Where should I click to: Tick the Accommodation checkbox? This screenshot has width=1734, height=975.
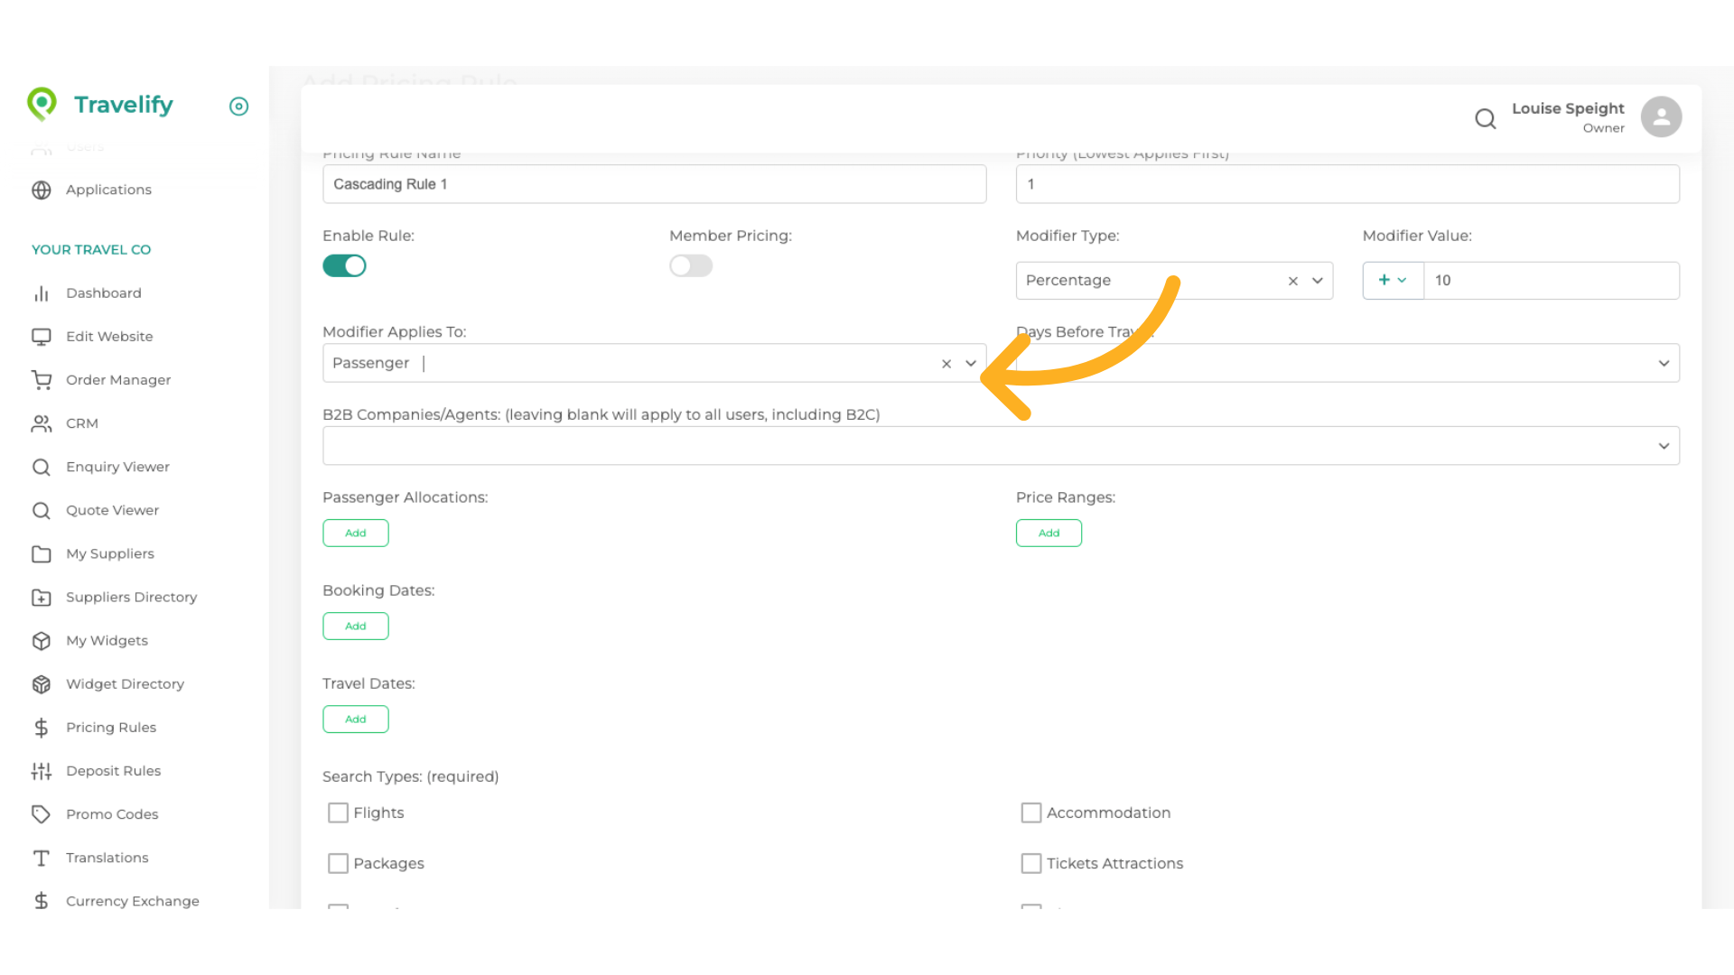pos(1030,813)
